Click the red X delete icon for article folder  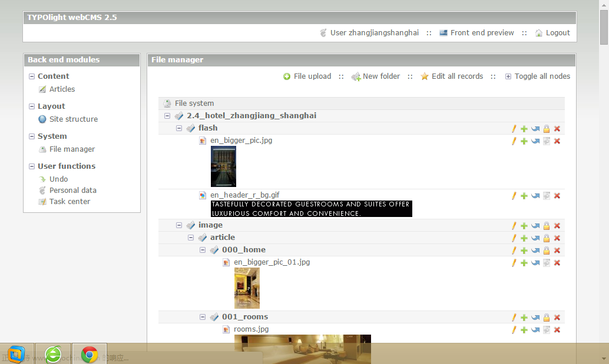(557, 238)
